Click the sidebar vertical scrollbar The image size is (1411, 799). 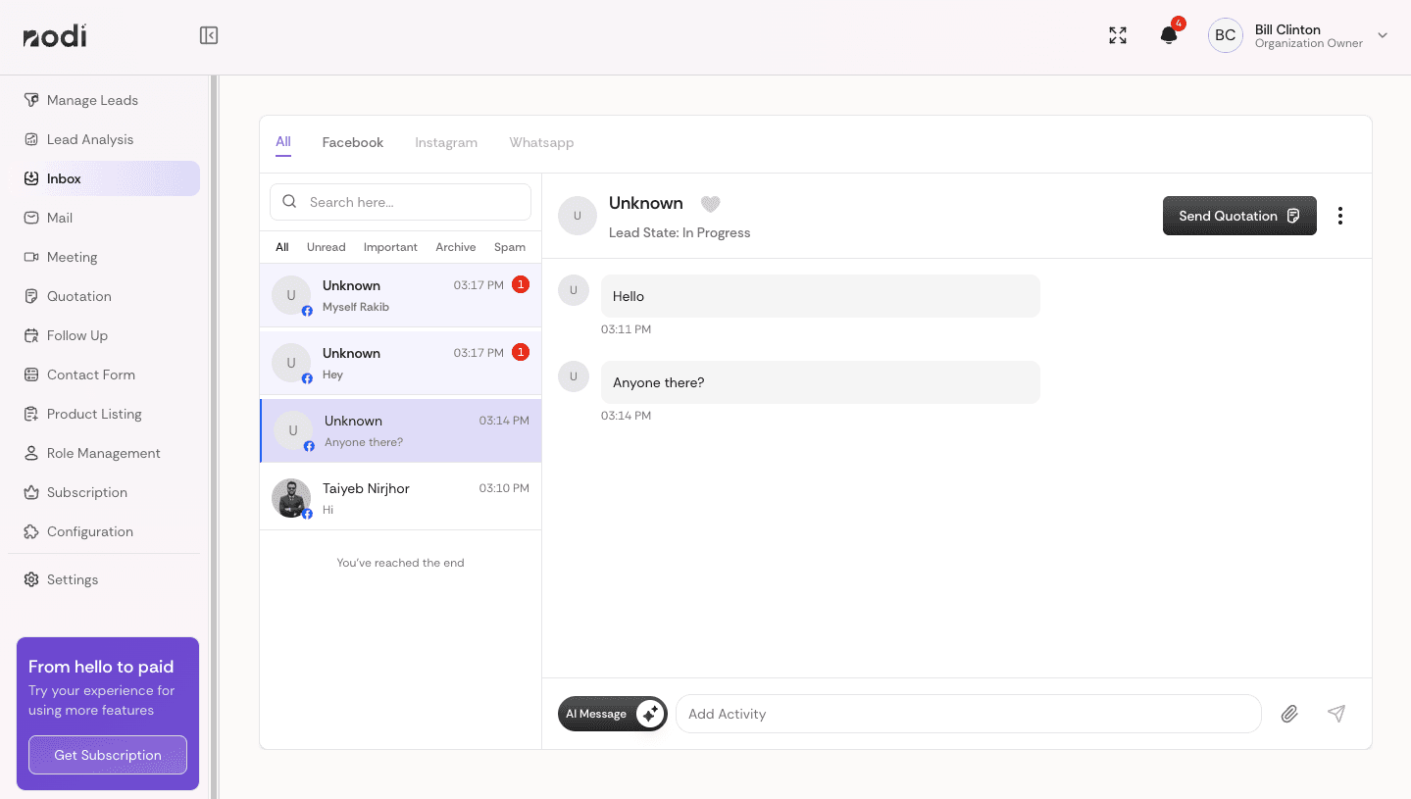point(214,392)
